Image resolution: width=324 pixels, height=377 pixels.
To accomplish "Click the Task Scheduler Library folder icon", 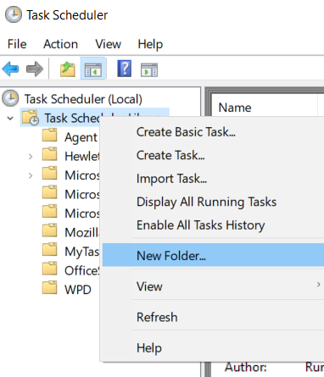I will click(31, 118).
